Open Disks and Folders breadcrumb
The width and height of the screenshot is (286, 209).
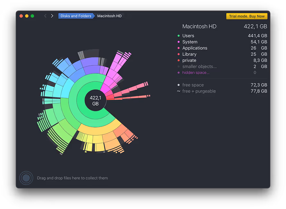[76, 16]
